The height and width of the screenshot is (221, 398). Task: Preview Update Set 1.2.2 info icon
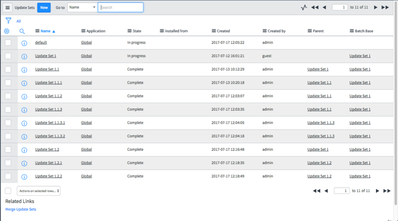pyautogui.click(x=24, y=177)
